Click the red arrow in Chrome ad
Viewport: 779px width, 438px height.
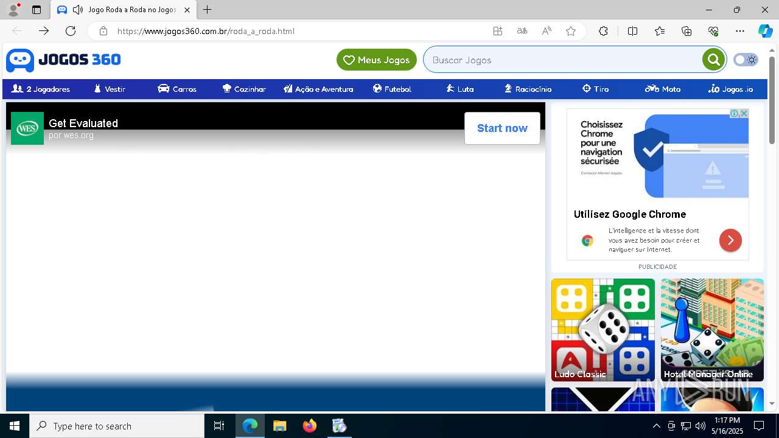[730, 240]
